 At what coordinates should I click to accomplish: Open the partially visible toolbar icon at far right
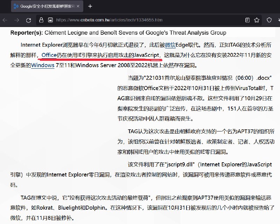pos(278,20)
